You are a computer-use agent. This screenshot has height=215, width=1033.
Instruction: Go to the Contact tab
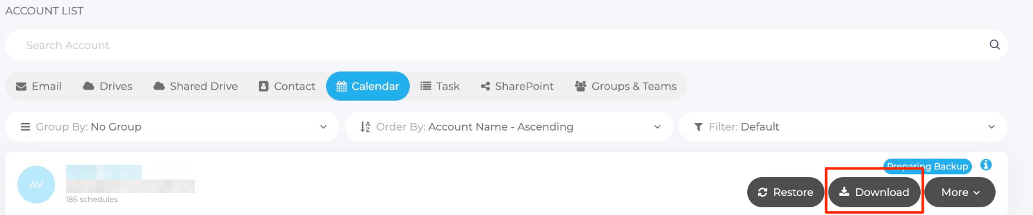287,86
